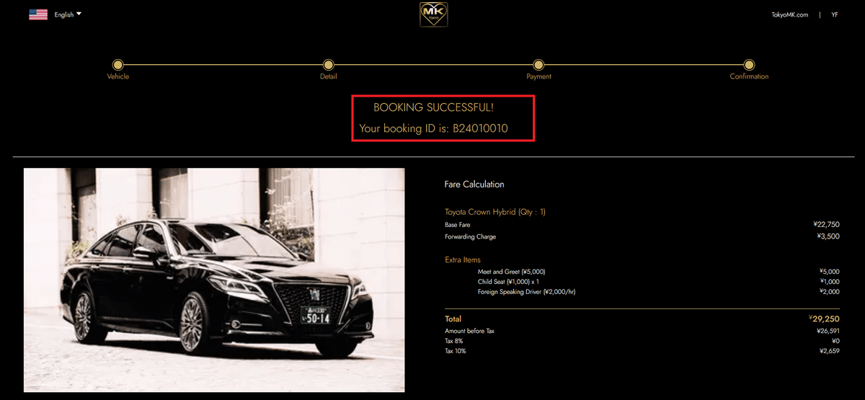Select the Detail step label
865x400 pixels.
(329, 76)
